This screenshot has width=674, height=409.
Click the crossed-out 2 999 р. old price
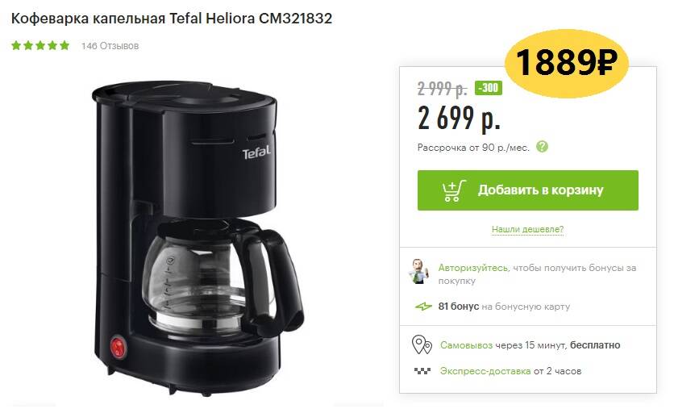click(442, 89)
